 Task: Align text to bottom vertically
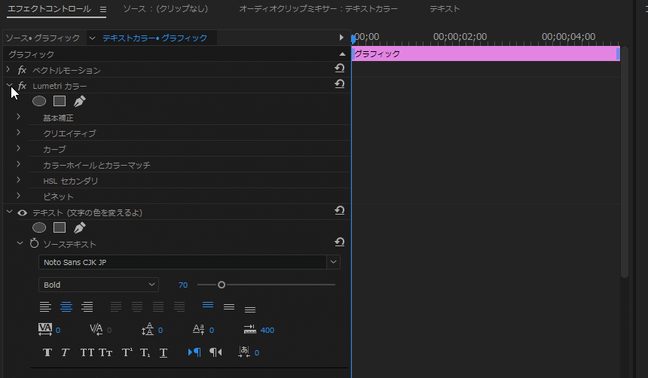tap(250, 309)
